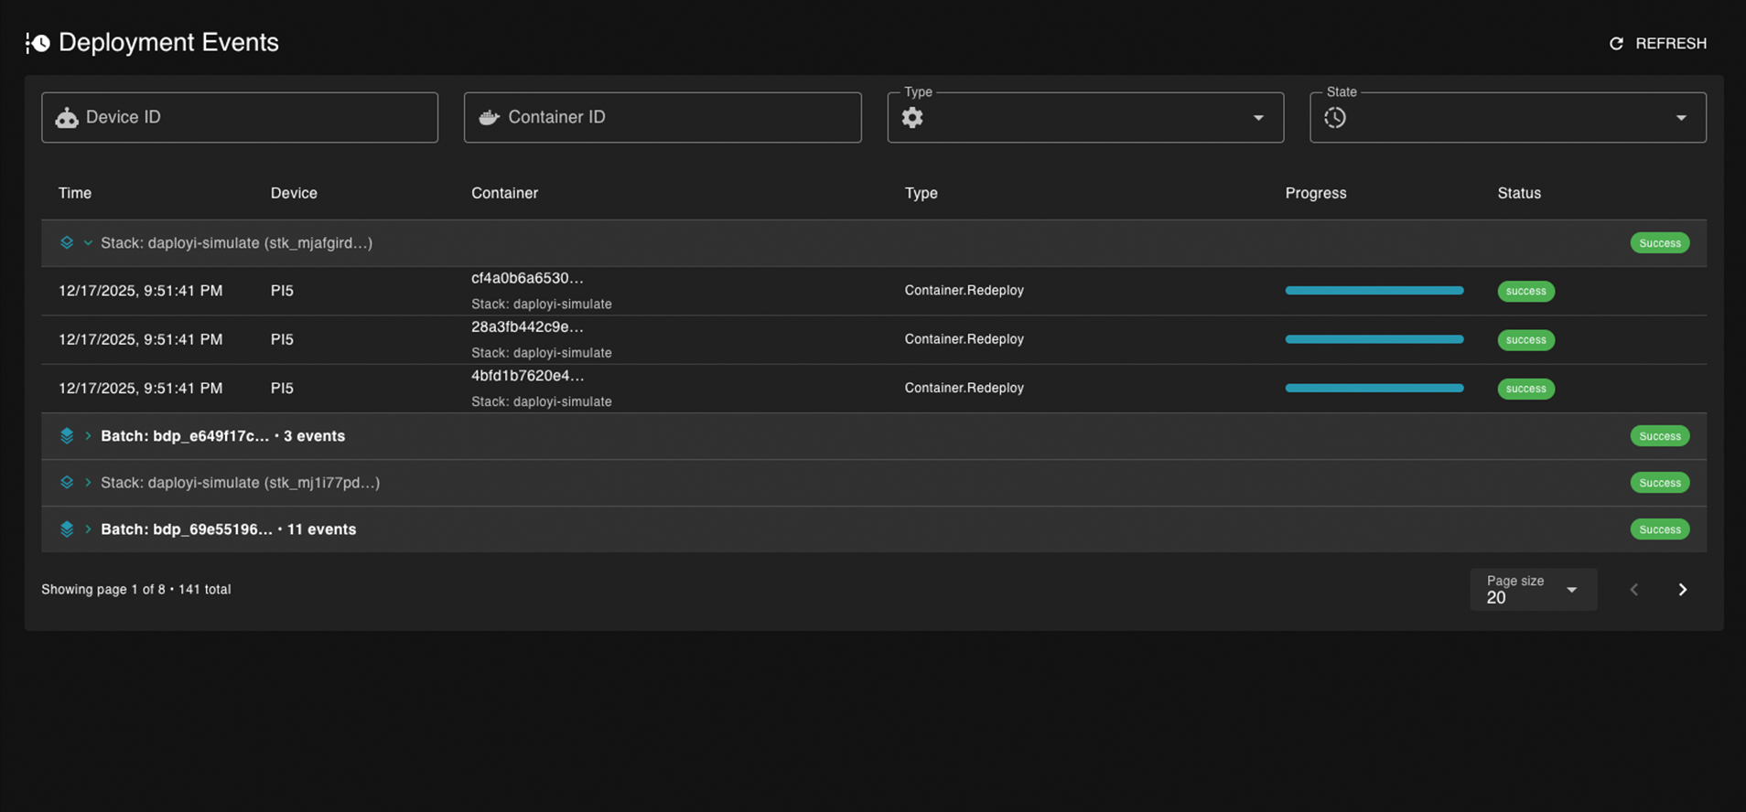The width and height of the screenshot is (1746, 812).
Task: Click the Type column header
Action: [x=921, y=193]
